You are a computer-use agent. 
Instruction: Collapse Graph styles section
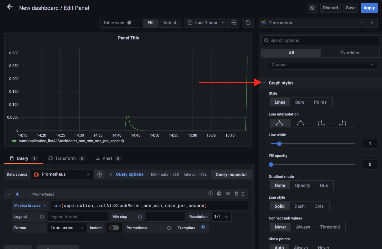point(264,83)
